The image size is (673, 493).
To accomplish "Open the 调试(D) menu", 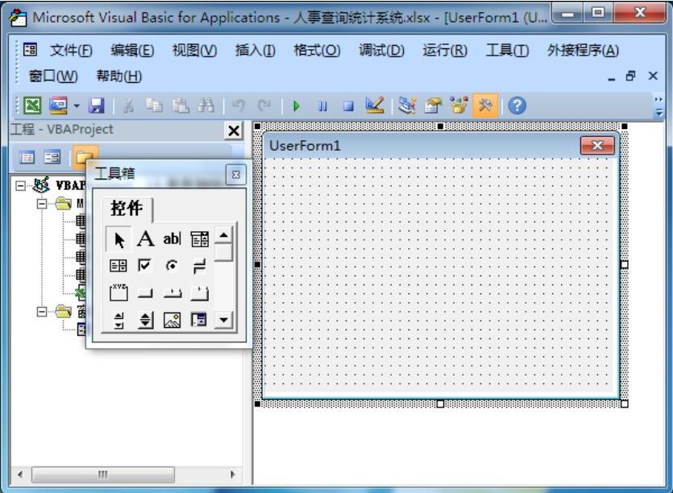I will tap(381, 50).
